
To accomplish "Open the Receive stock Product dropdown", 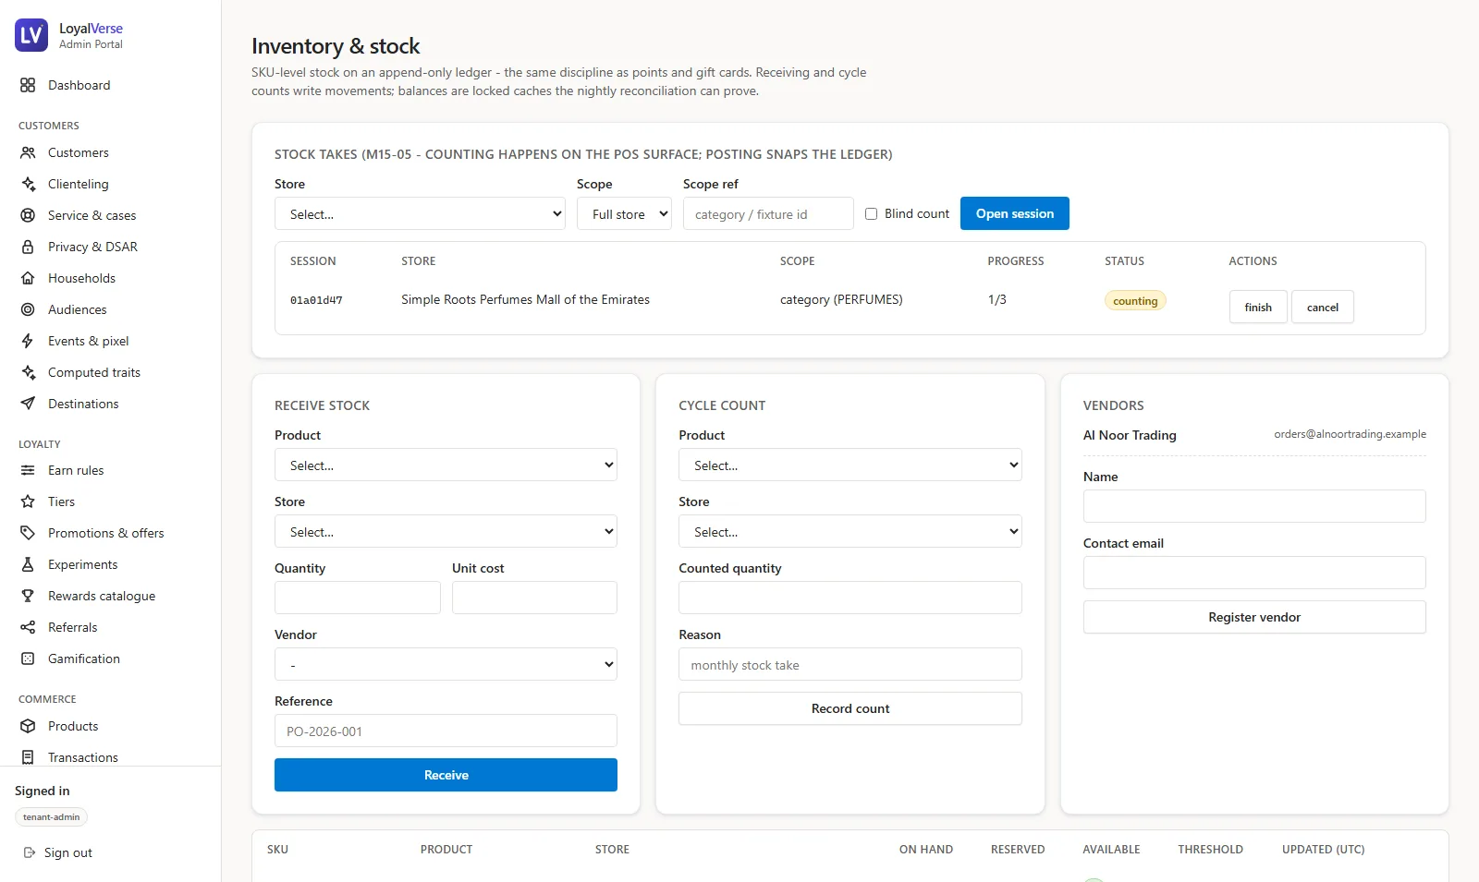I will [x=446, y=465].
